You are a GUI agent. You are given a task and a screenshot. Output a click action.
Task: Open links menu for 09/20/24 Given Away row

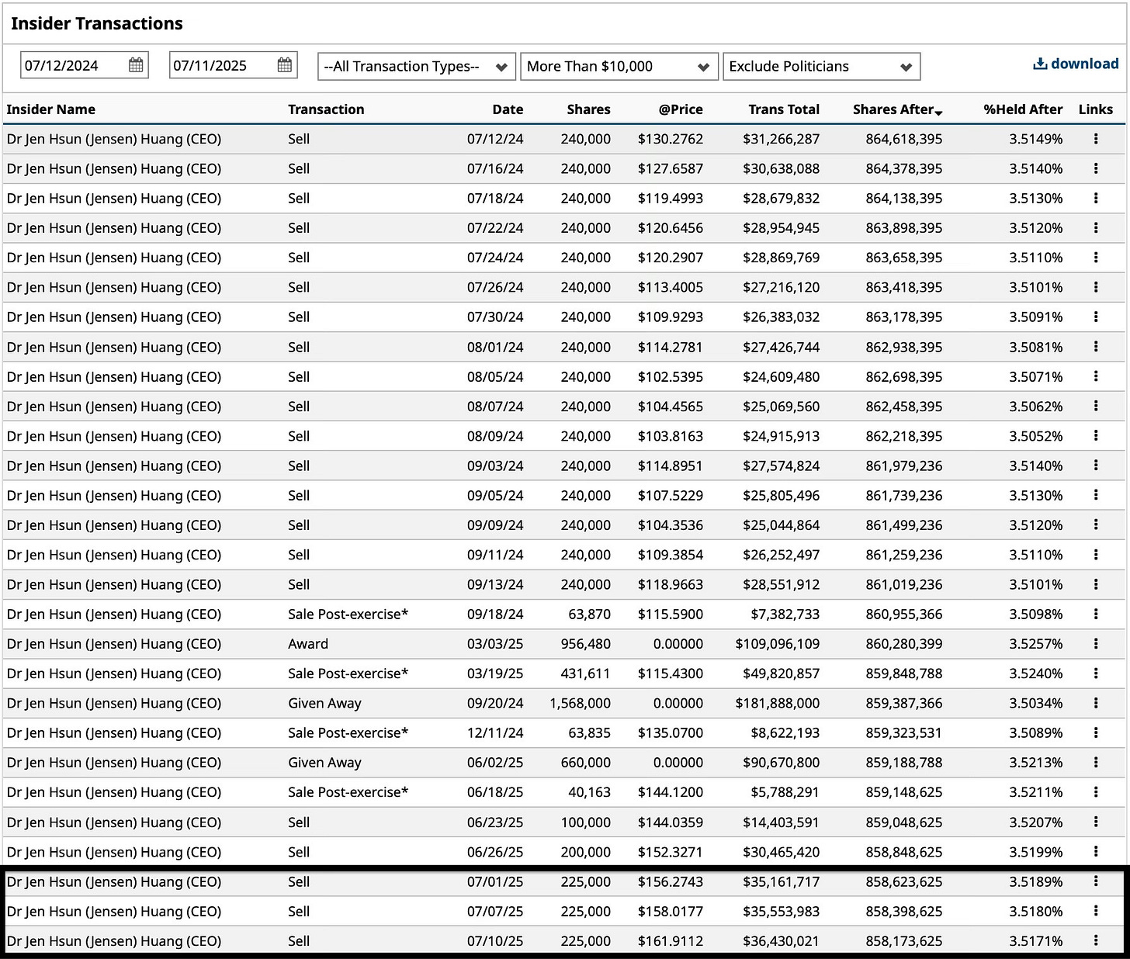point(1096,703)
